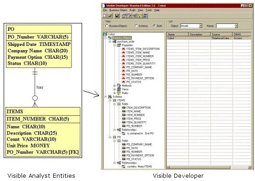Click the Name column header
This screenshot has height=181, width=255.
(x=177, y=34)
